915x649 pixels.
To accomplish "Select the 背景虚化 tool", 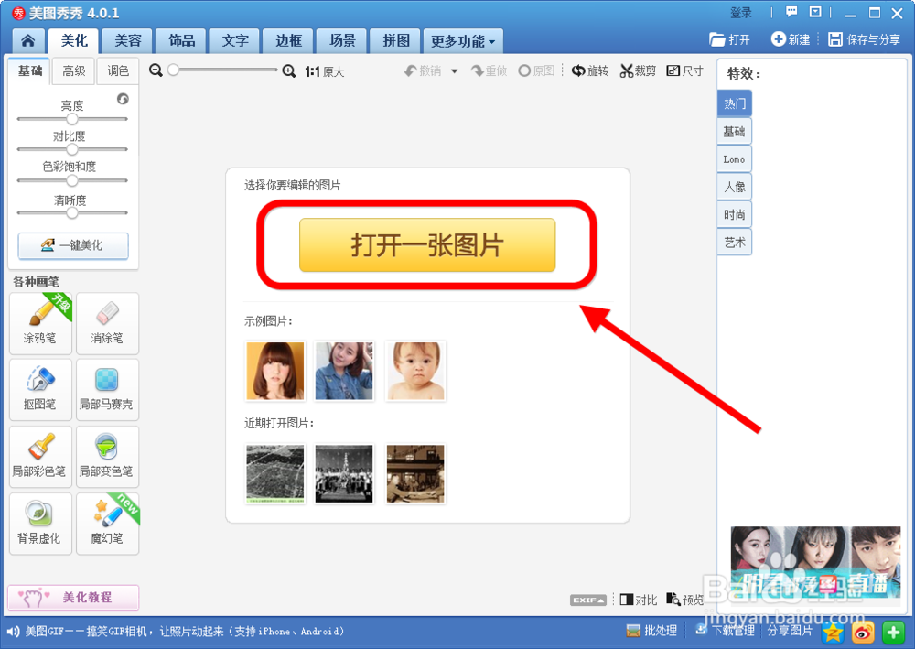I will pyautogui.click(x=41, y=524).
